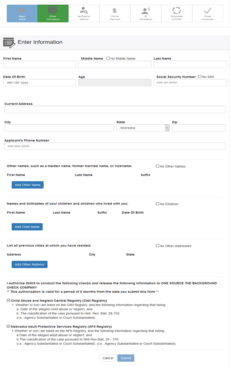Click the ID Verification badge icon
The image size is (230, 367).
[146, 10]
